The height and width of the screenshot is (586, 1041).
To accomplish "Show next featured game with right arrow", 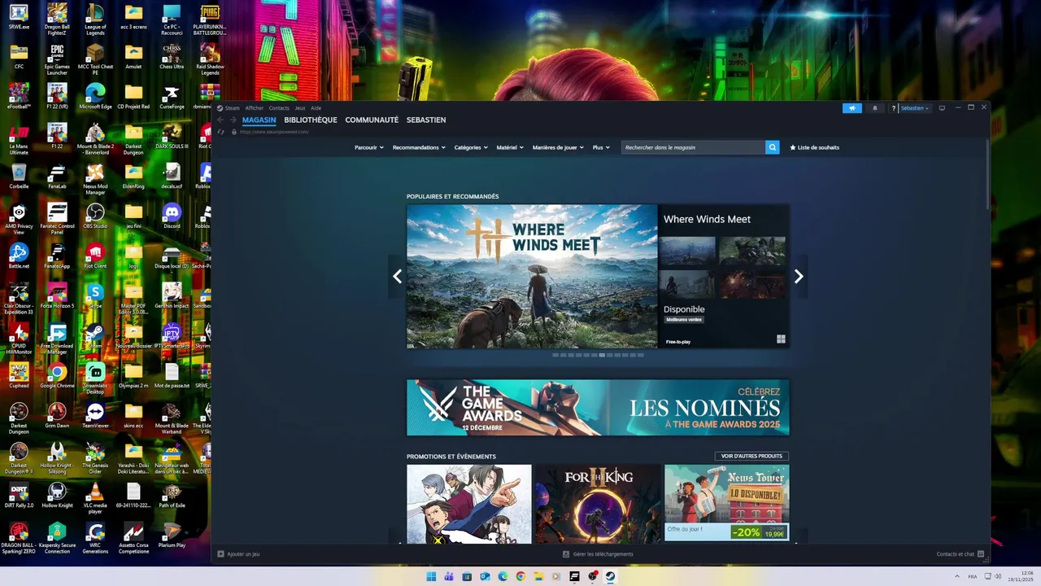I will 799,277.
